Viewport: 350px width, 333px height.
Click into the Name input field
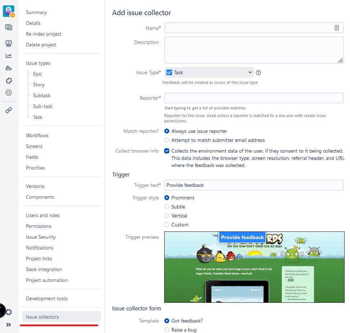[x=248, y=28]
